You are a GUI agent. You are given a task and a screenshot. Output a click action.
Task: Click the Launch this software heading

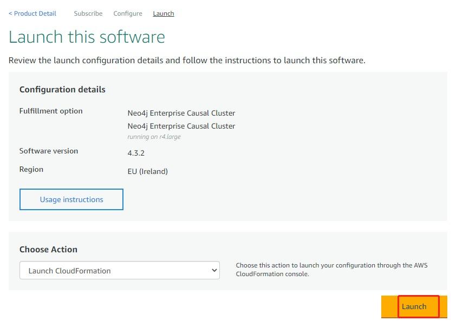coord(87,37)
